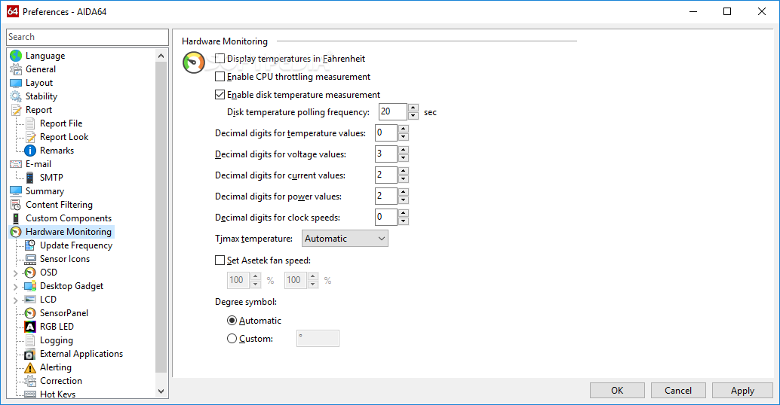The image size is (780, 405).
Task: Click the disk polling frequency value field
Action: pos(392,111)
